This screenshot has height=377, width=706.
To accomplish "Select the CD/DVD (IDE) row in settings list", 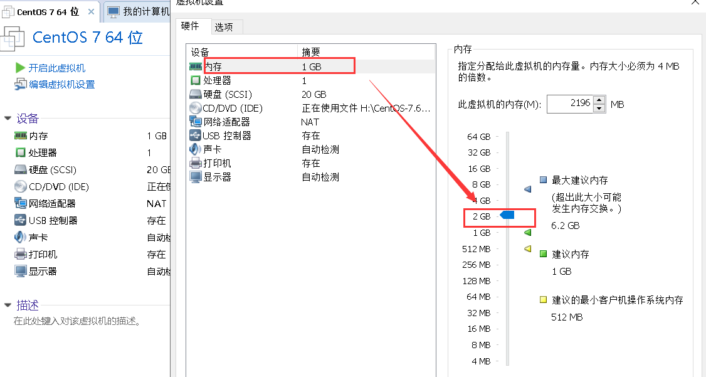I will pos(311,108).
